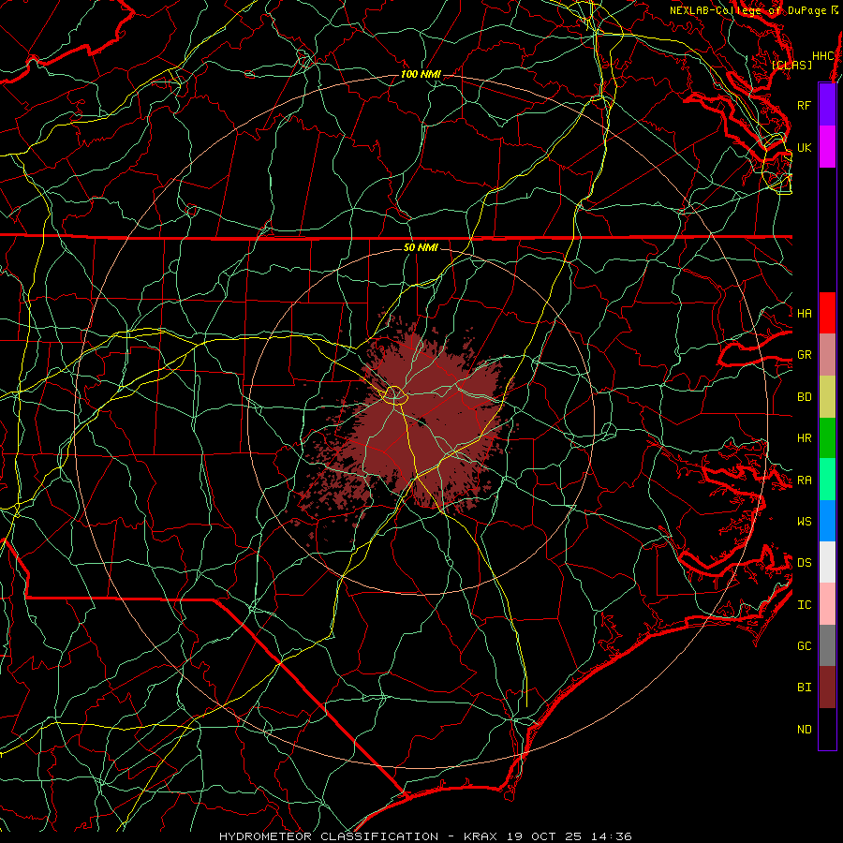Click the DS white legend swatch
The height and width of the screenshot is (843, 843).
point(827,562)
